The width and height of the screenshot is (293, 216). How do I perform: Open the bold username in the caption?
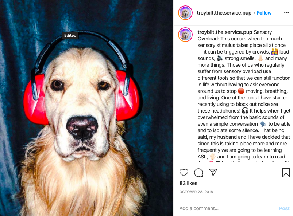pos(225,32)
